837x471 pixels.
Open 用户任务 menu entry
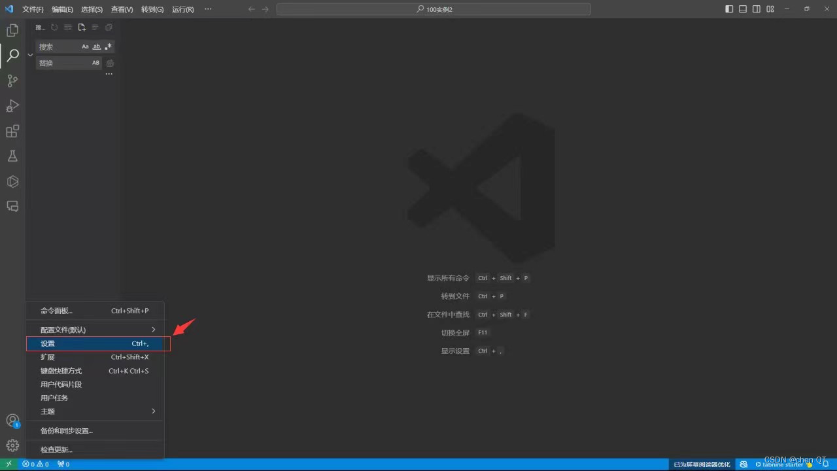(95, 398)
